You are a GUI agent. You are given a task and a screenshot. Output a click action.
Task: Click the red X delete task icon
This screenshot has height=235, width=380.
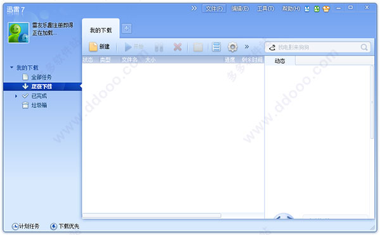point(177,47)
